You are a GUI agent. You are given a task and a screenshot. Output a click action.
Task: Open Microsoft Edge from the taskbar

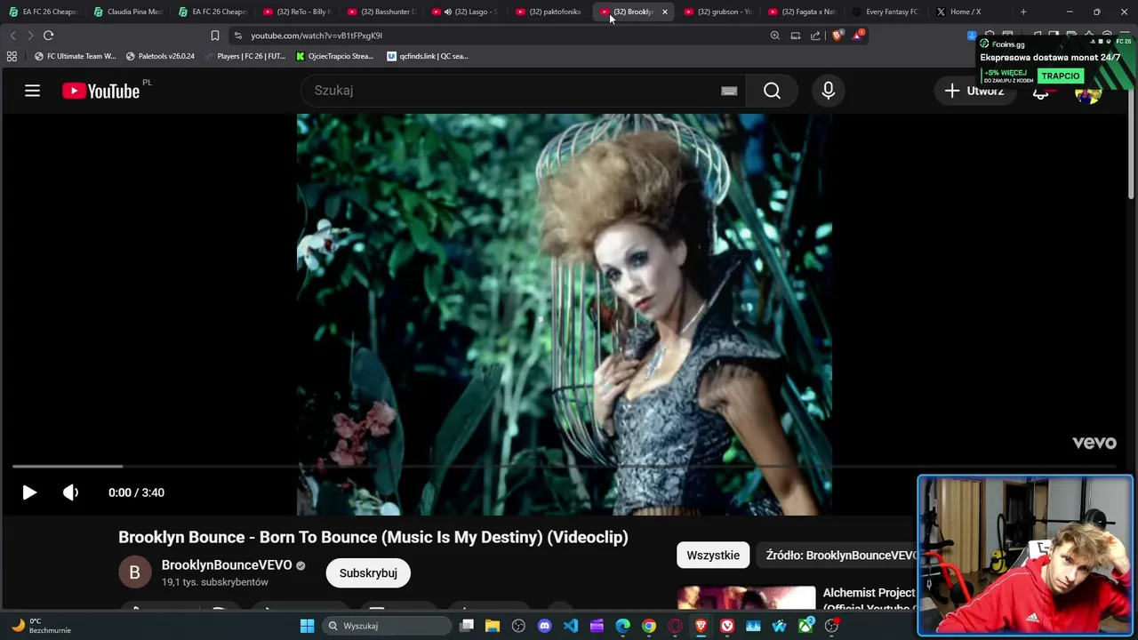(623, 626)
